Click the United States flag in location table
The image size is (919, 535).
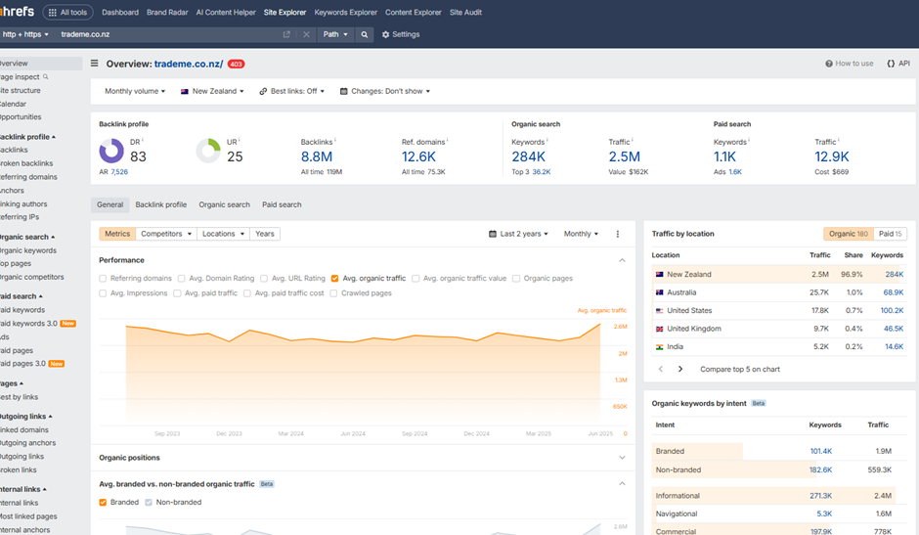pyautogui.click(x=659, y=311)
